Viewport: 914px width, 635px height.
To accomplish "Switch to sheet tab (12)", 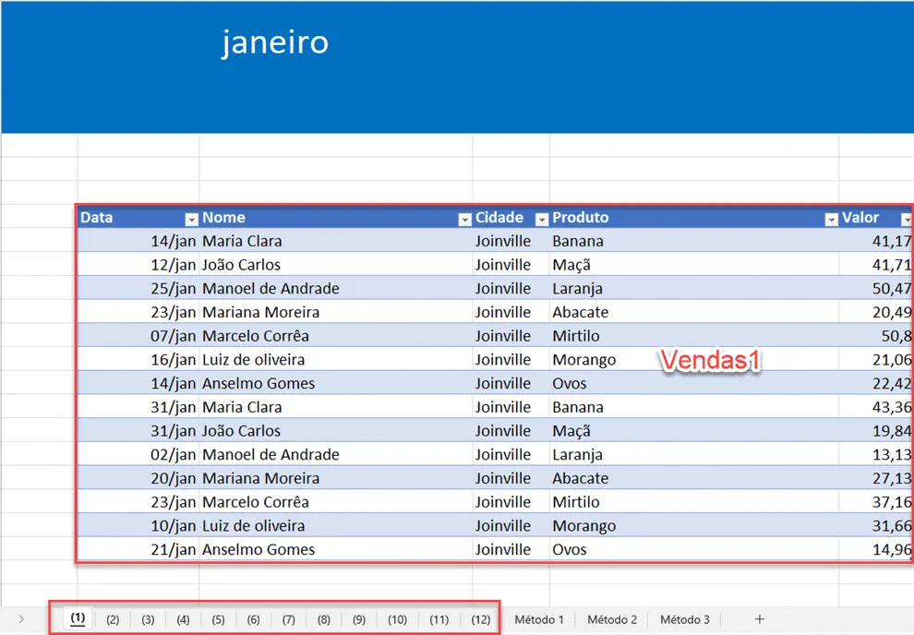I will tap(480, 619).
